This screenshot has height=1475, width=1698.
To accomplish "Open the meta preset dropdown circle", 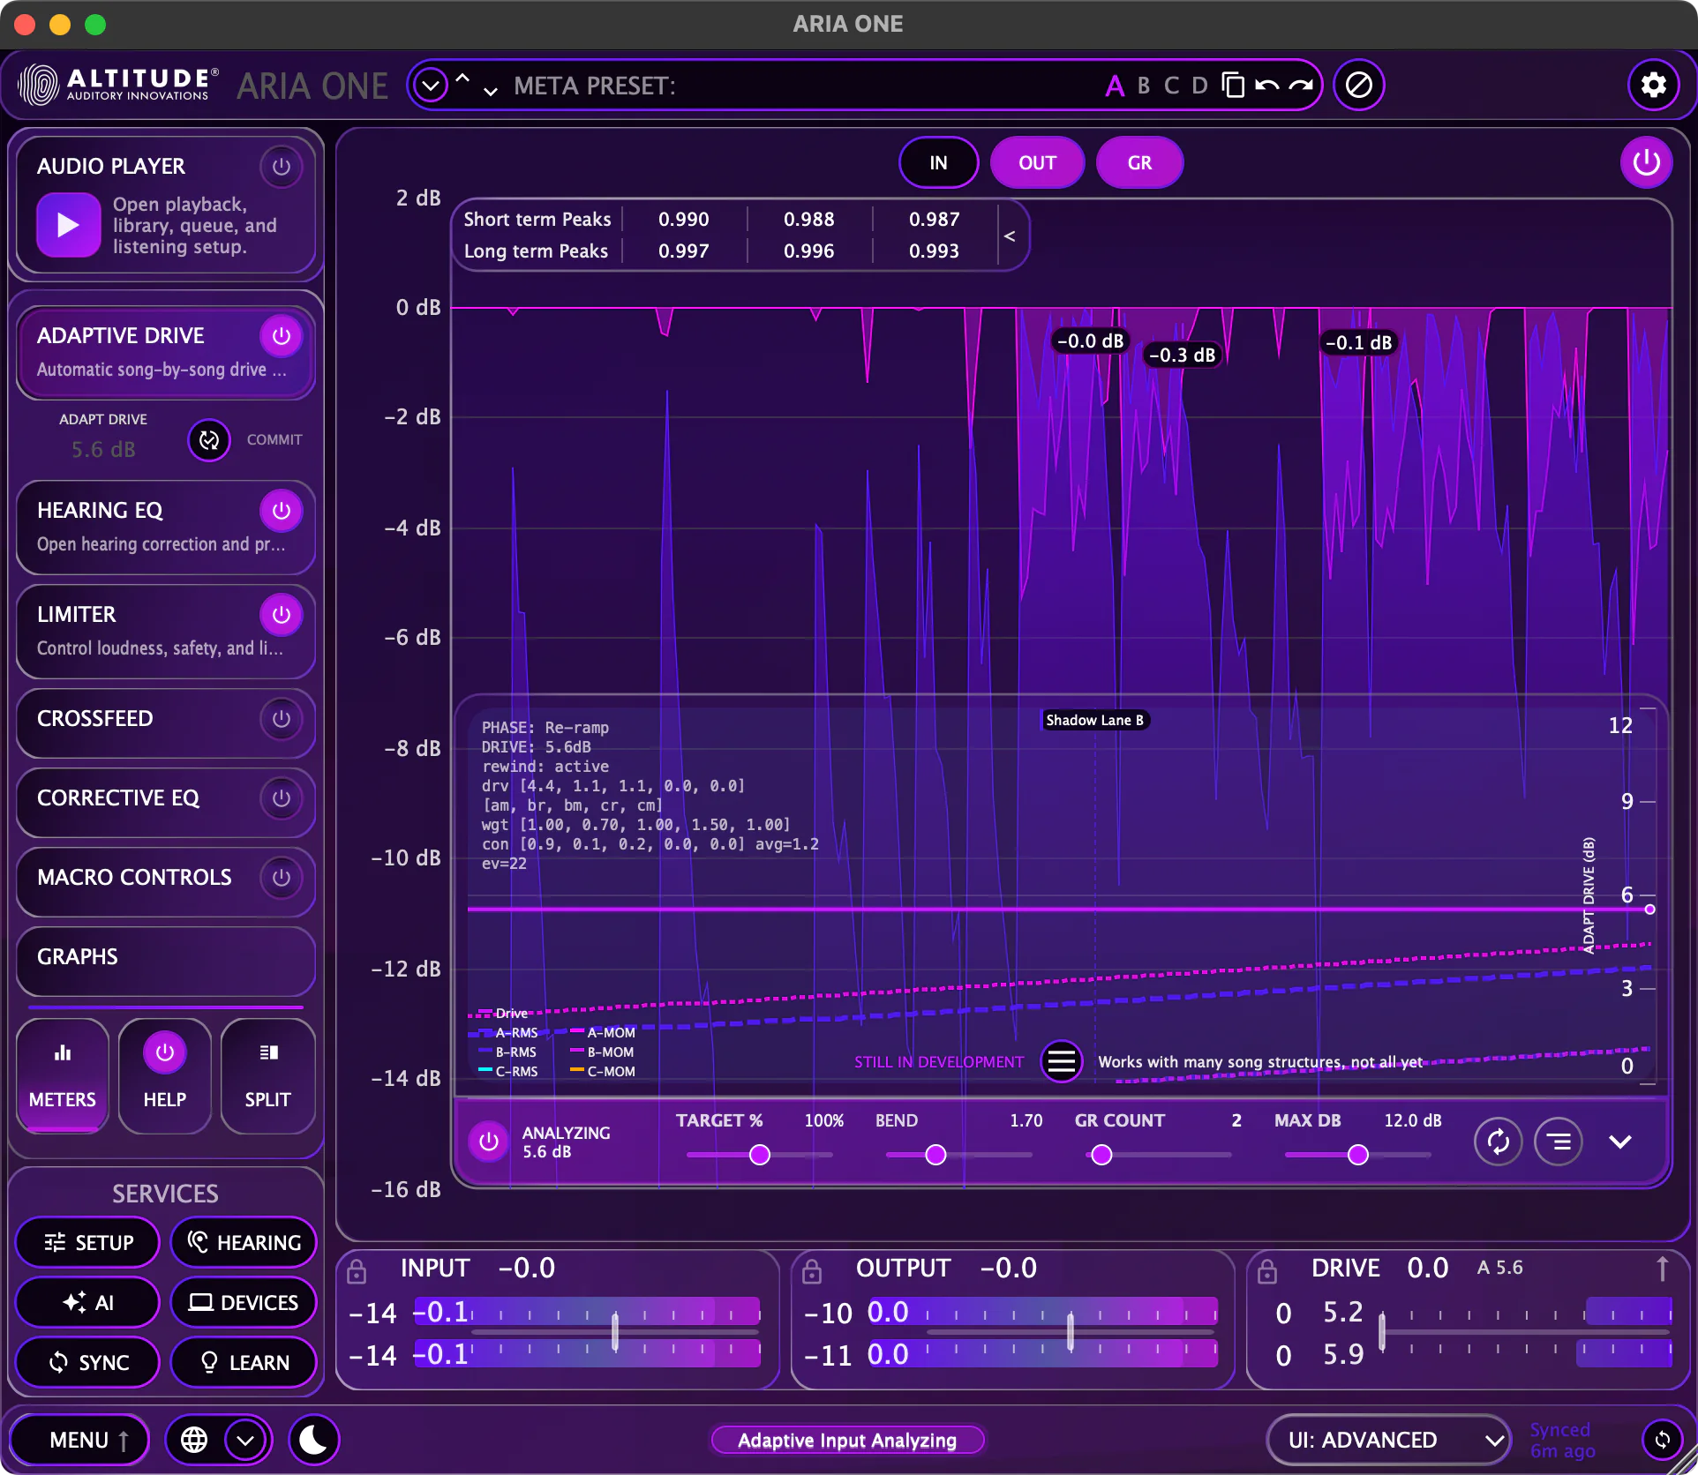I will click(431, 86).
